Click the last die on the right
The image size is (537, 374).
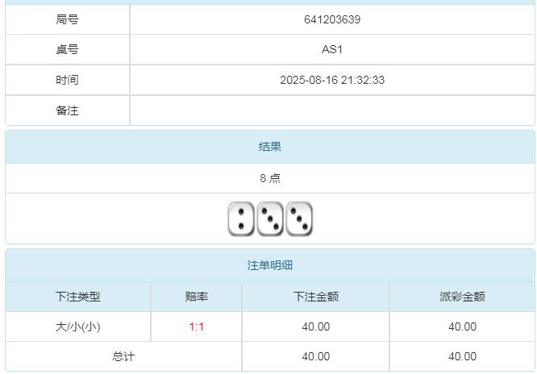pyautogui.click(x=299, y=219)
